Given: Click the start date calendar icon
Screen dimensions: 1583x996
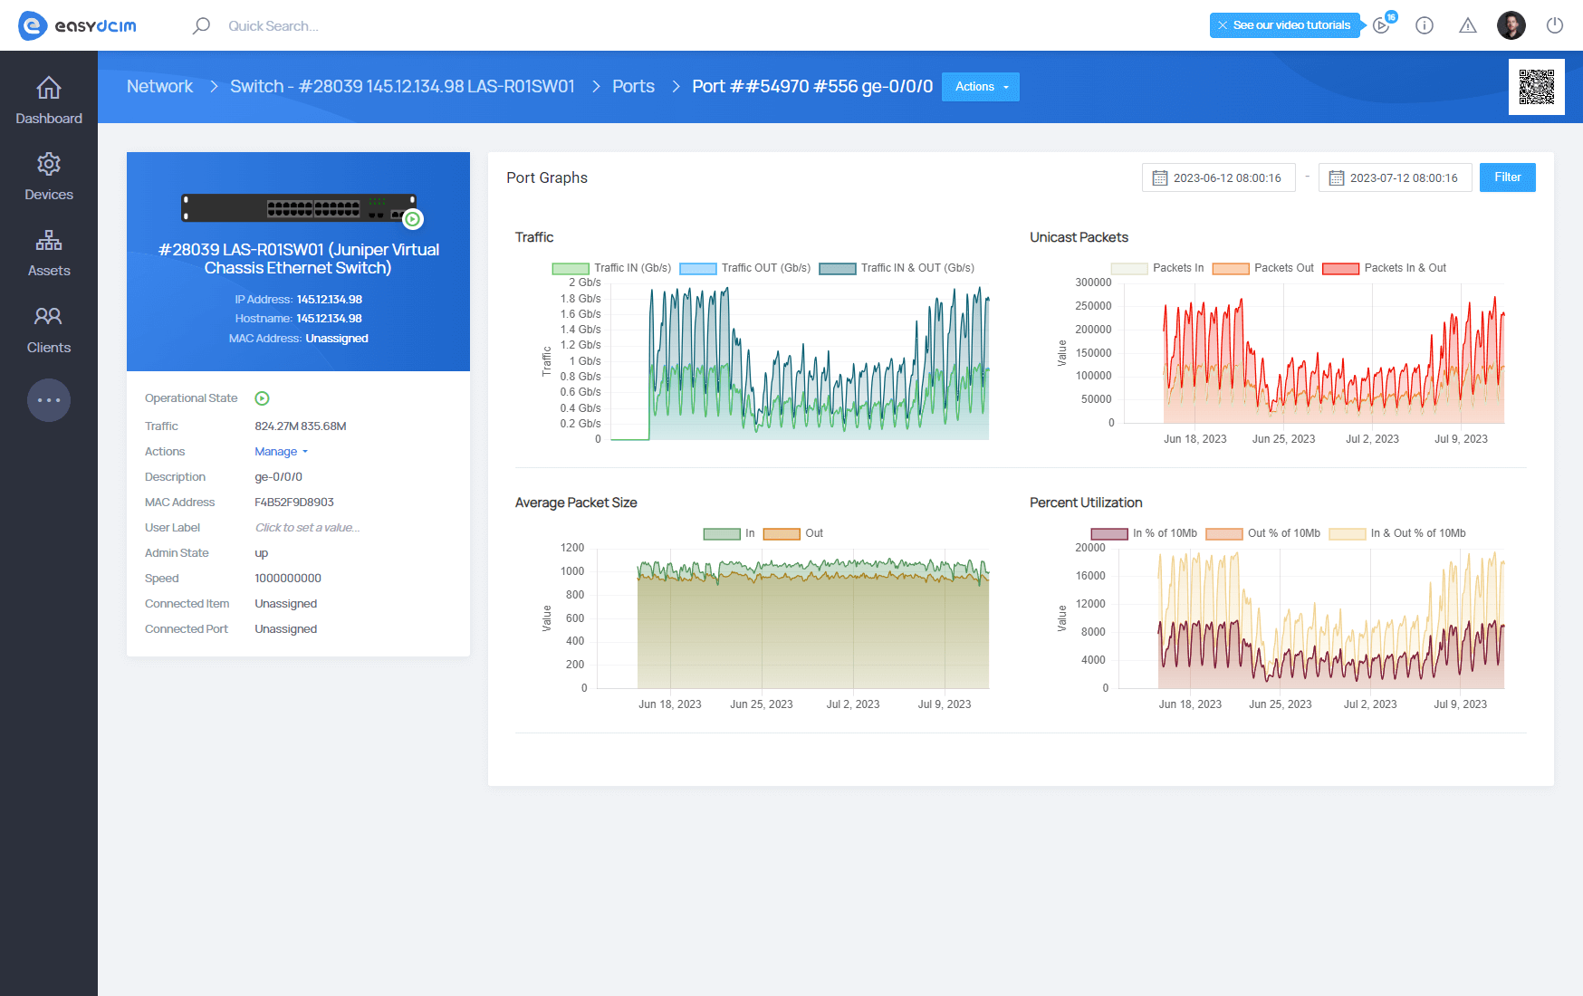Looking at the screenshot, I should click(x=1159, y=178).
